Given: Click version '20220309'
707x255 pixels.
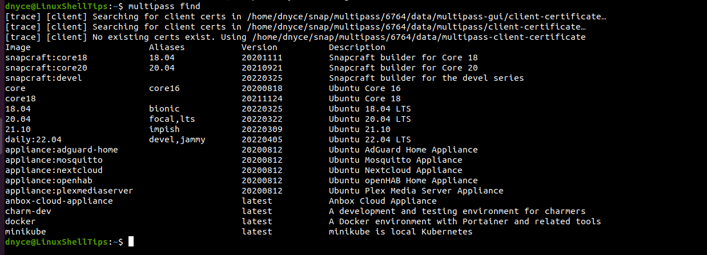Looking at the screenshot, I should 262,129.
